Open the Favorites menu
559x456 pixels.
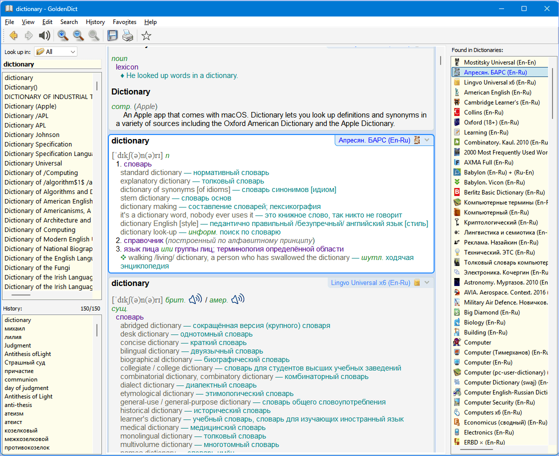124,22
